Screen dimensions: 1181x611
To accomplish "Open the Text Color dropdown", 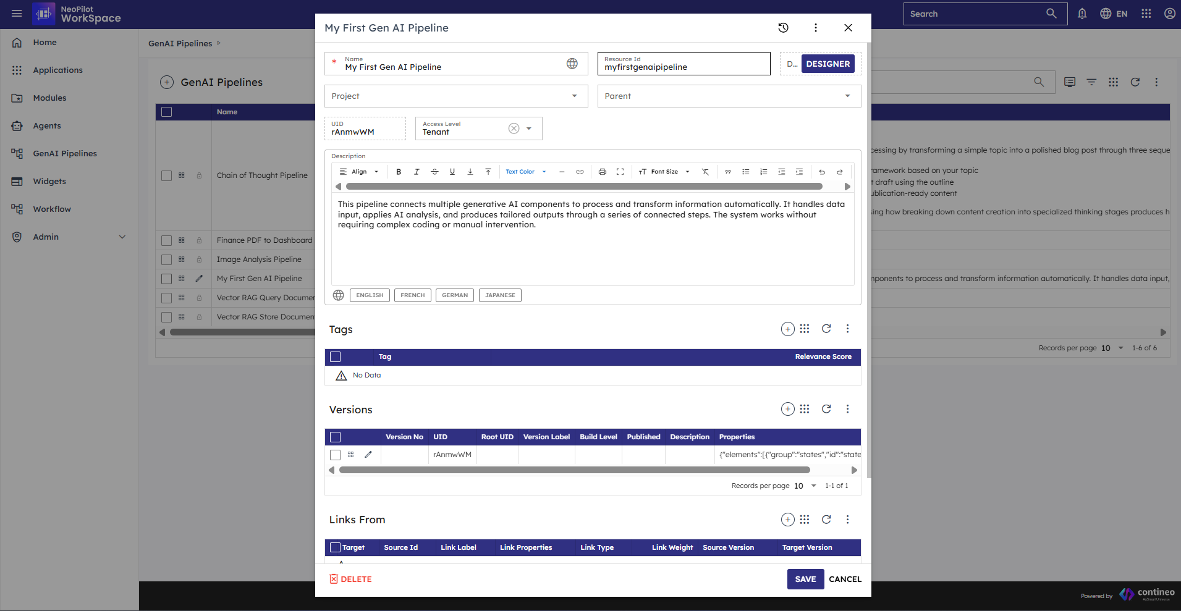I will 526,172.
